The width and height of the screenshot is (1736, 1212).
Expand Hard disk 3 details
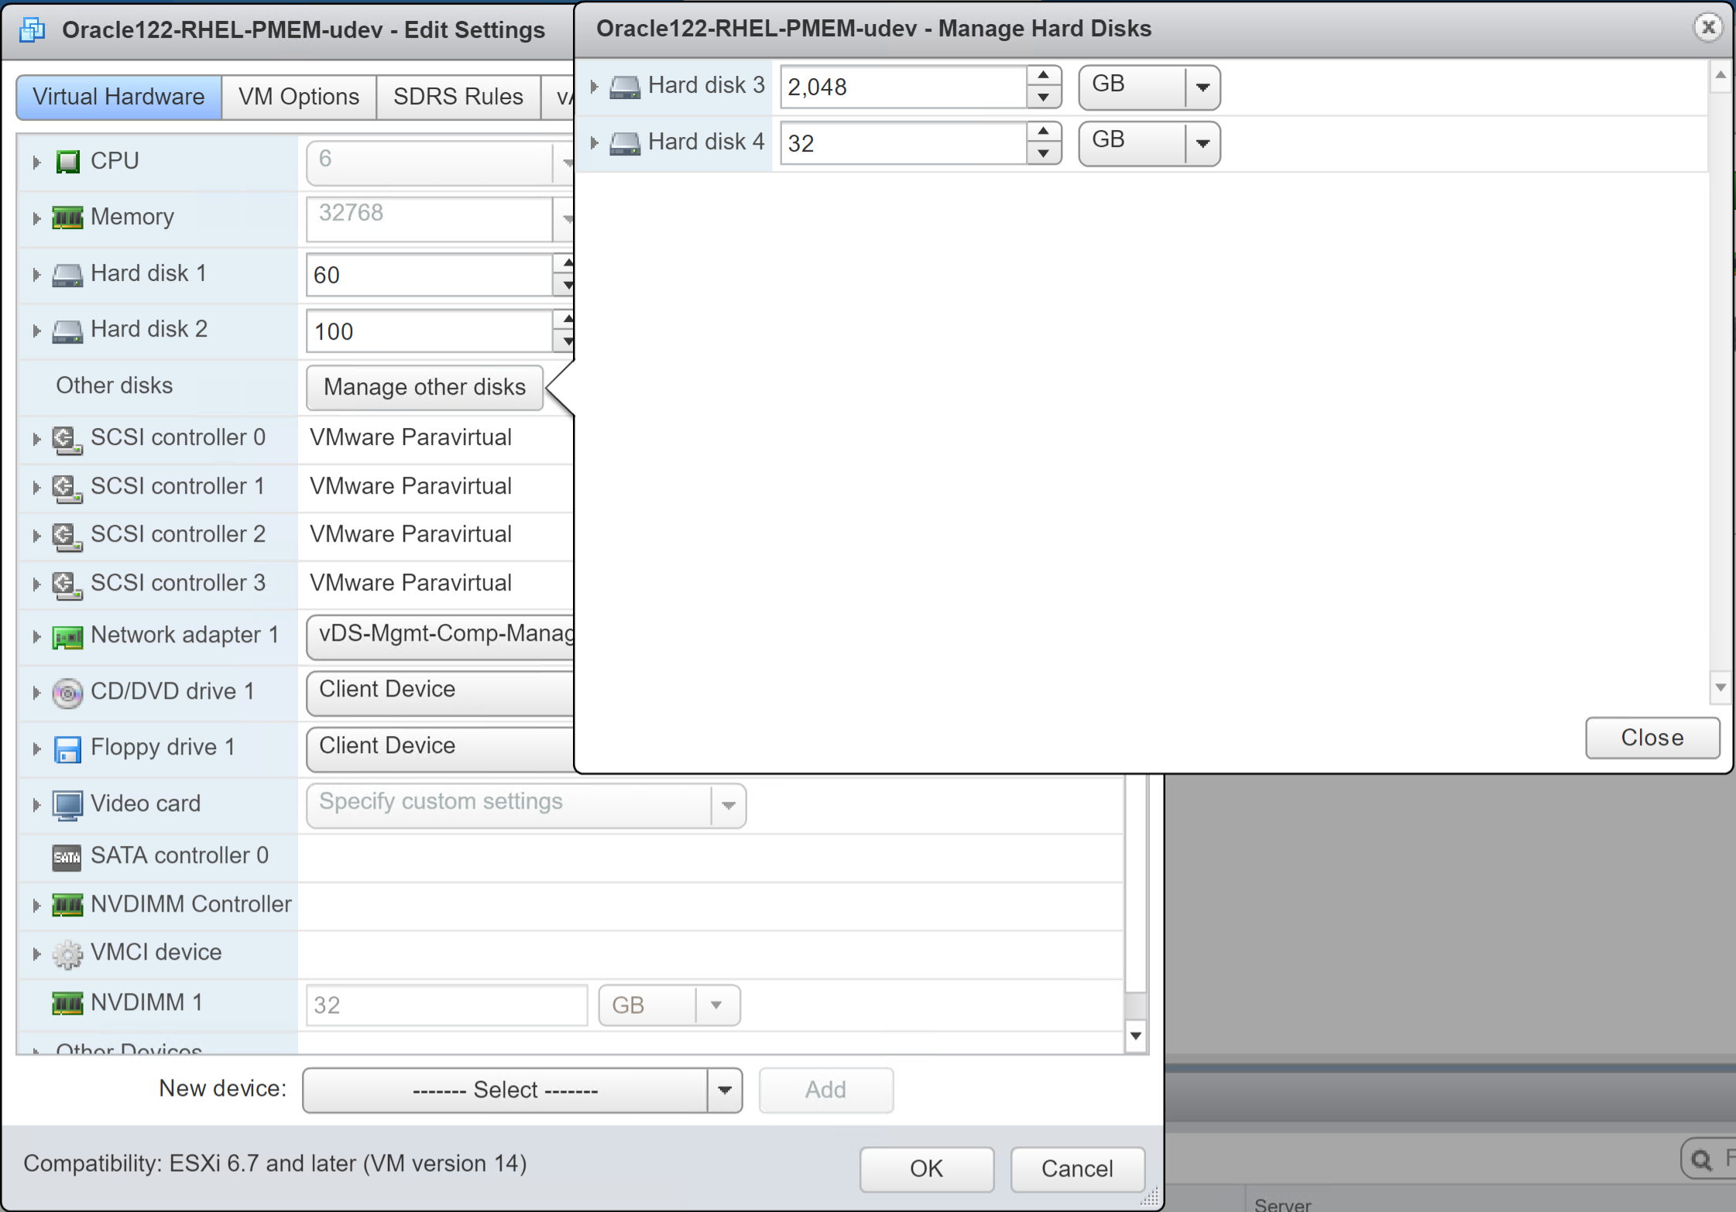click(x=594, y=86)
